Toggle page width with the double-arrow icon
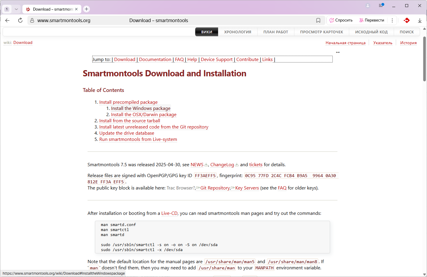The height and width of the screenshot is (277, 427). pyautogui.click(x=338, y=52)
